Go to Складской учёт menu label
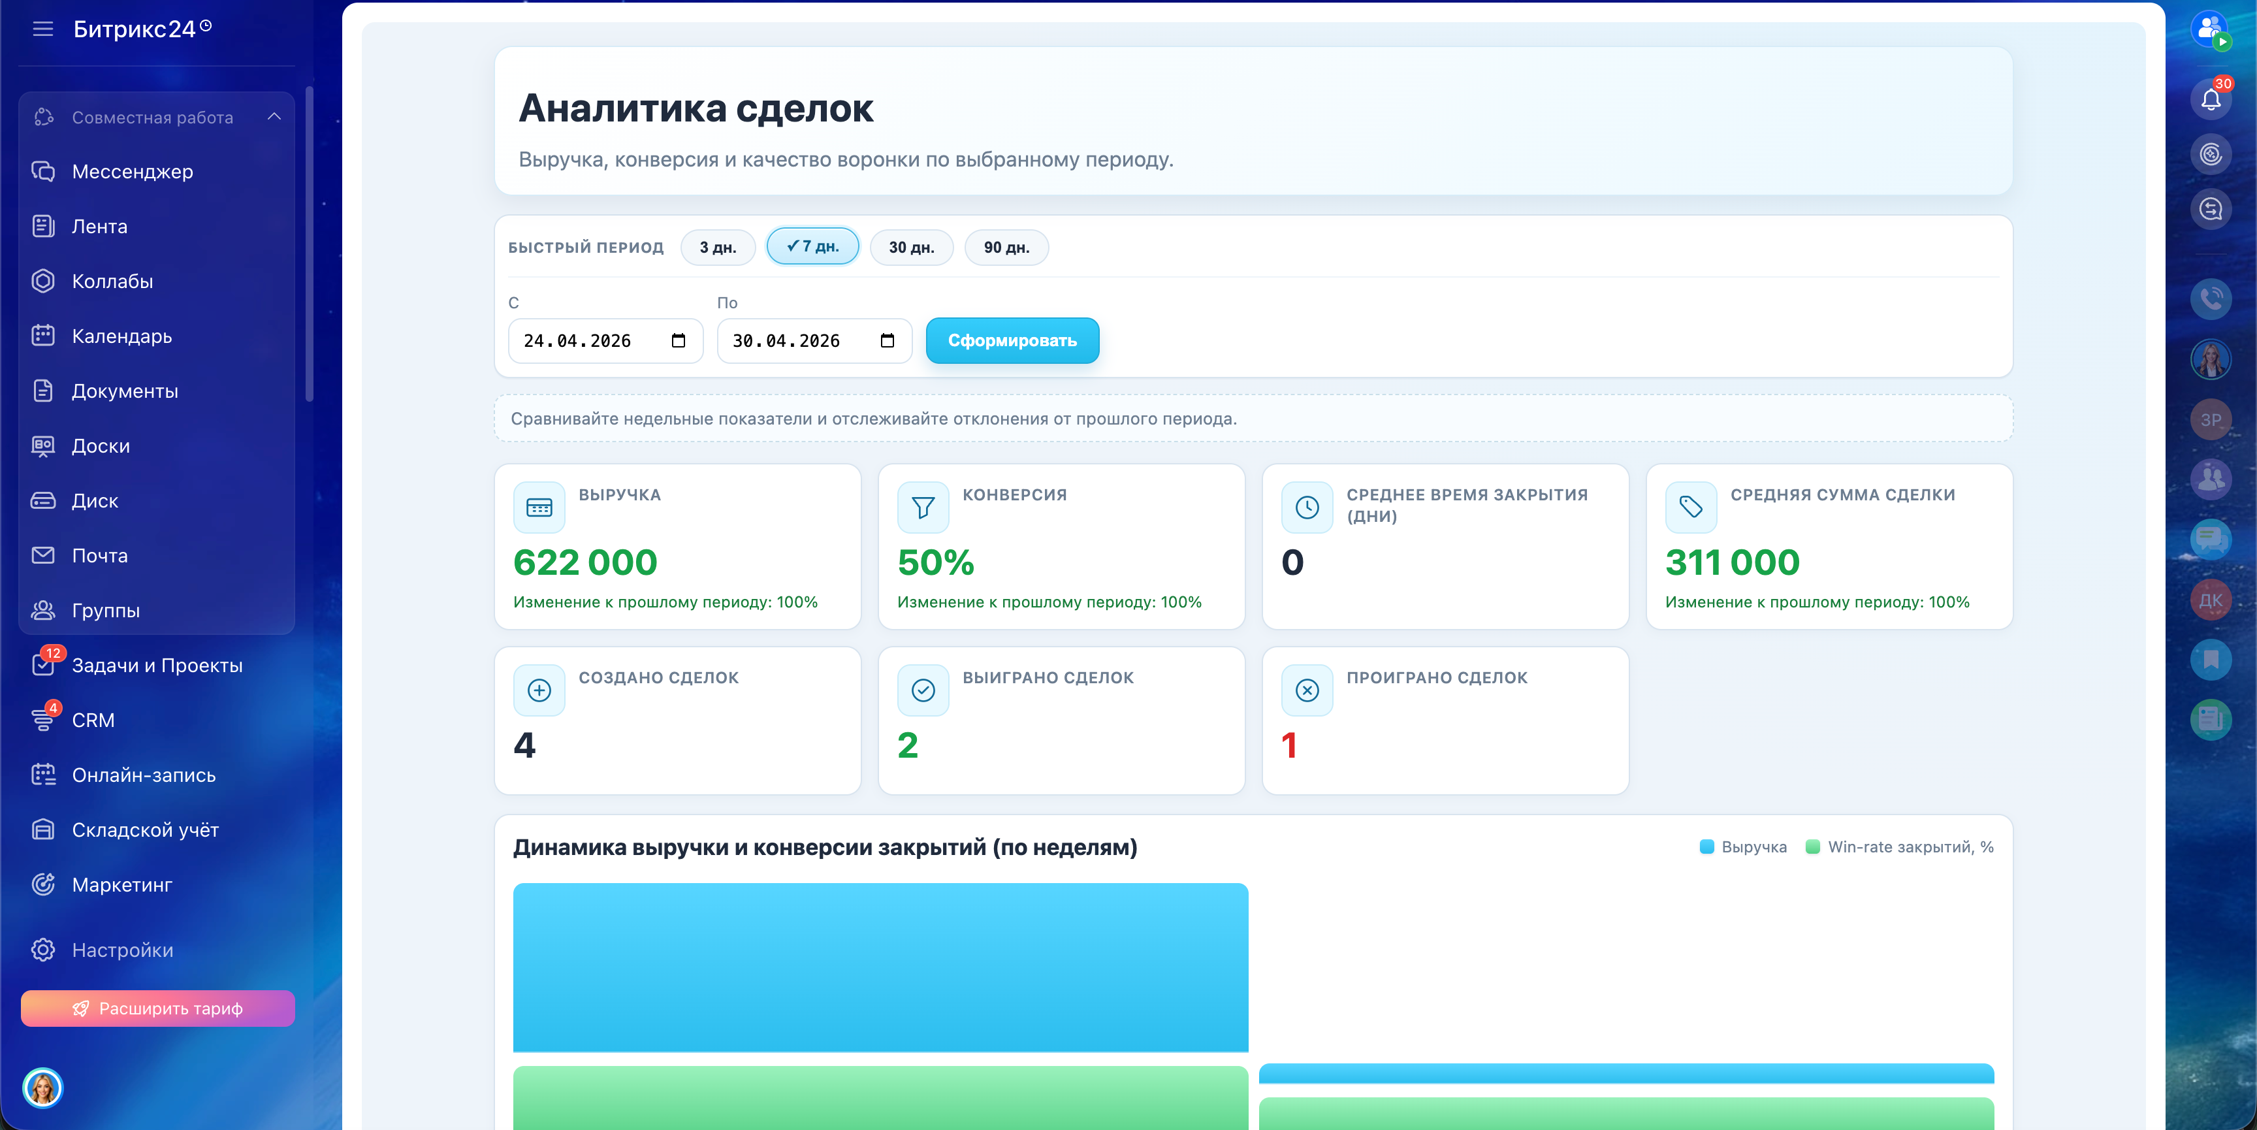The image size is (2257, 1130). 146,830
